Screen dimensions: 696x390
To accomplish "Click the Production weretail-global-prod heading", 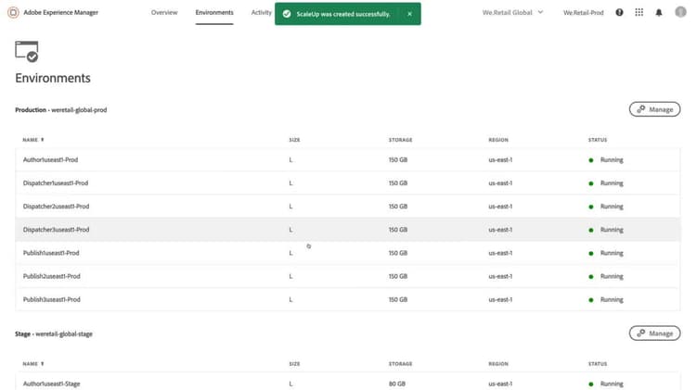I will [61, 110].
